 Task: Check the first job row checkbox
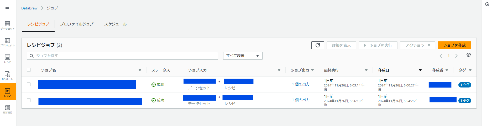[x=29, y=84]
